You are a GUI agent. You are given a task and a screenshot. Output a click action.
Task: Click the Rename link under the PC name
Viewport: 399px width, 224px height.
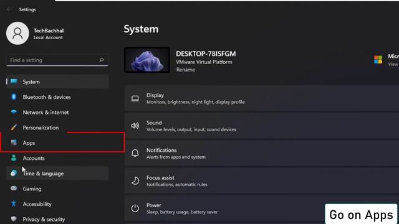(186, 70)
